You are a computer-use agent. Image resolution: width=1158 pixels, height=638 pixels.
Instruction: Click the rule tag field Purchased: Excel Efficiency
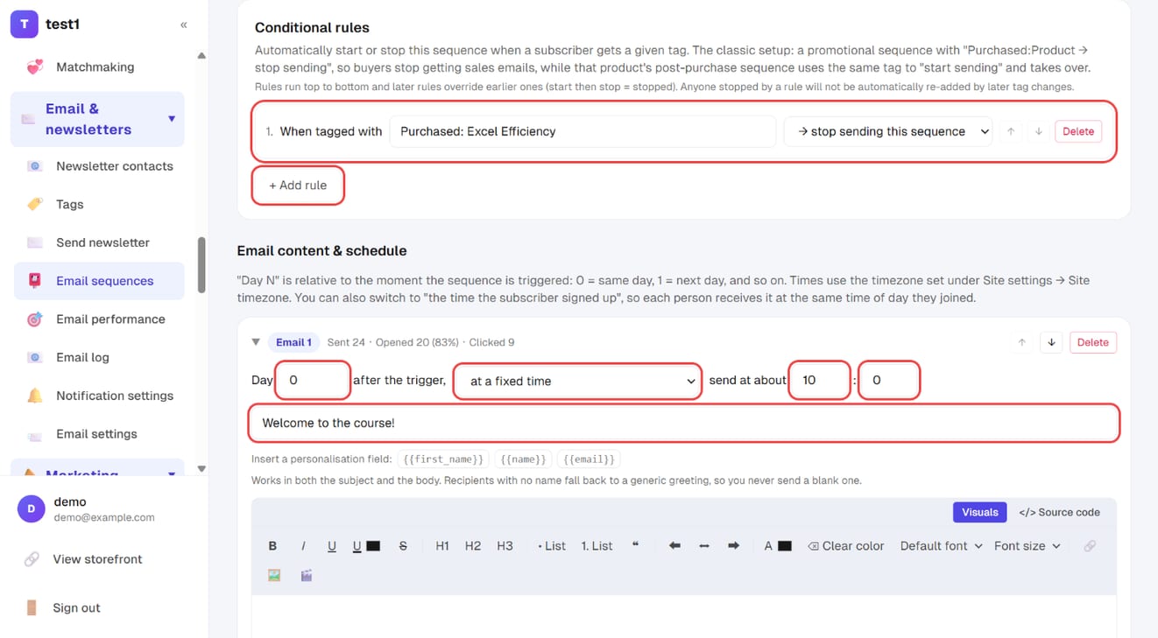click(583, 131)
